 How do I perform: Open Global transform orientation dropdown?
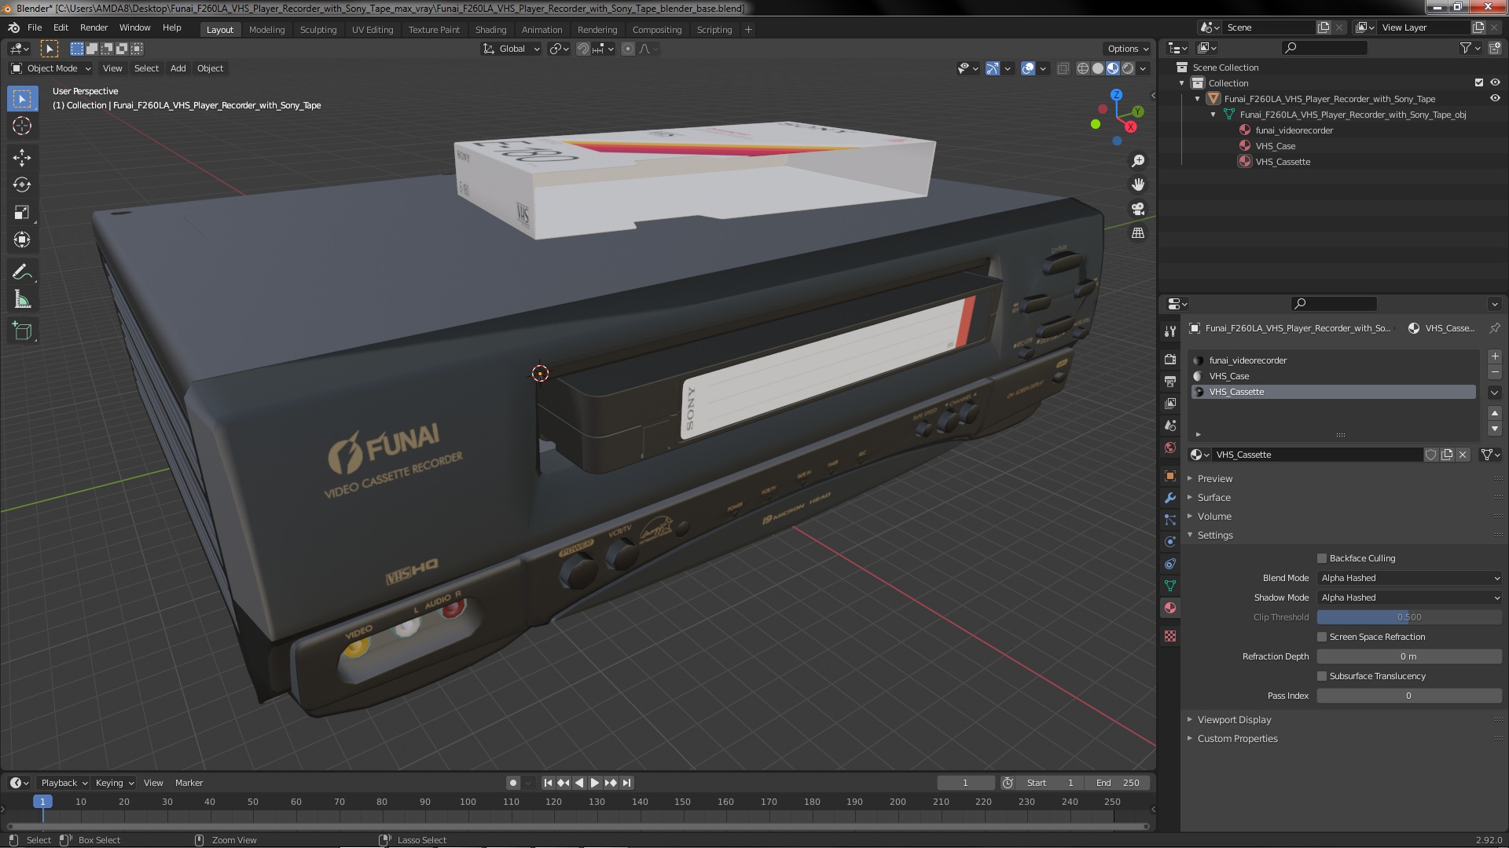tap(512, 49)
